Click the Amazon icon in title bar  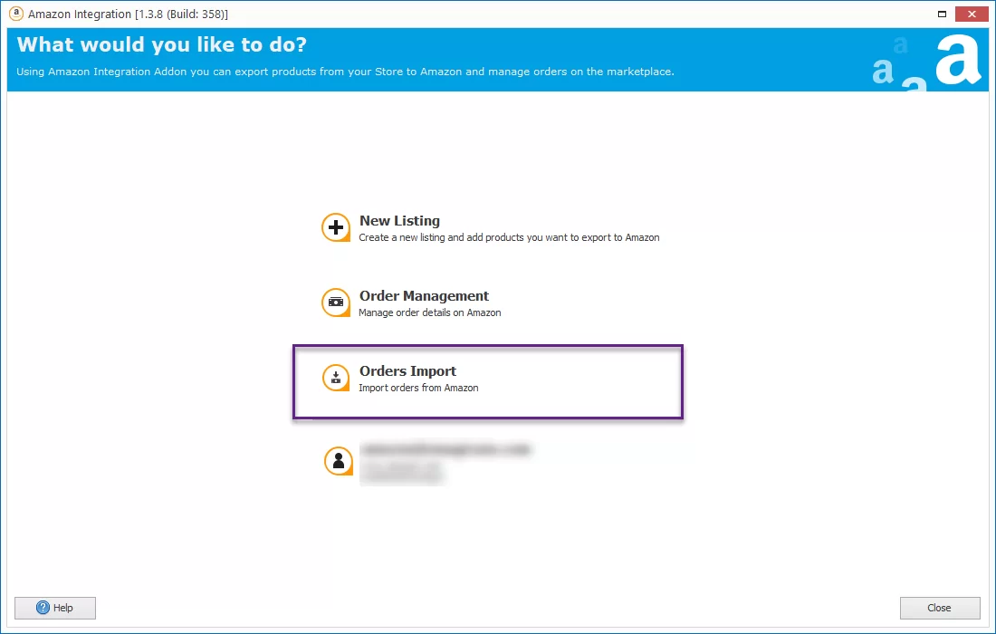tap(15, 14)
